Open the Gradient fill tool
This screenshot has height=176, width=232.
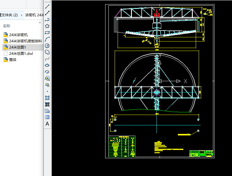click(47, 104)
